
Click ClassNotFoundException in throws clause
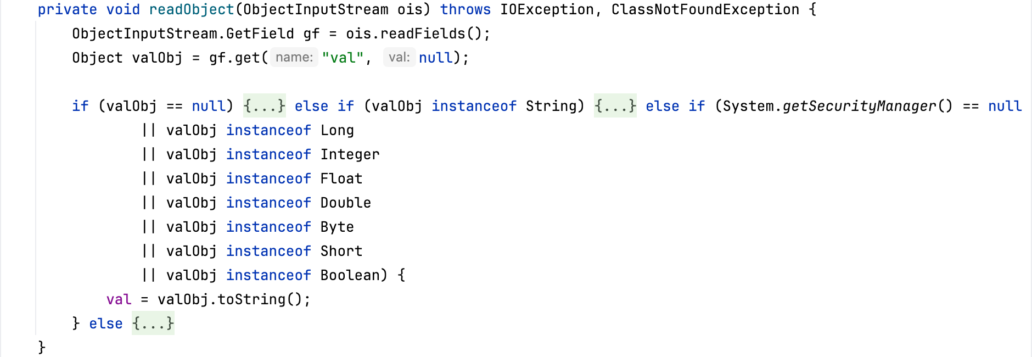pos(705,9)
